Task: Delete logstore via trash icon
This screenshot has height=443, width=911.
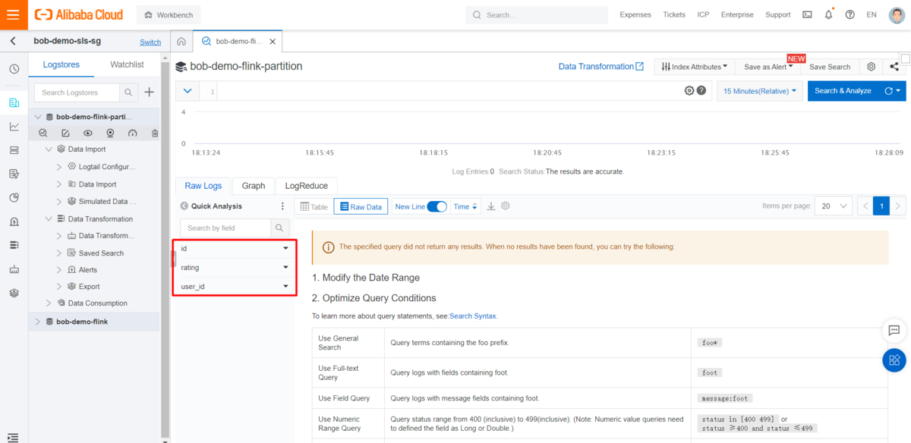Action: click(x=155, y=133)
